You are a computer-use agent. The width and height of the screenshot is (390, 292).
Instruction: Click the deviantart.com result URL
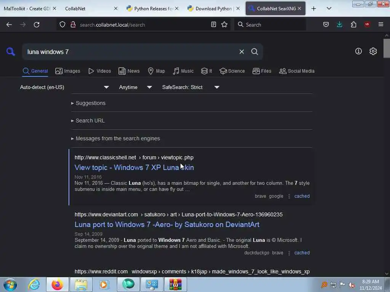click(x=179, y=214)
